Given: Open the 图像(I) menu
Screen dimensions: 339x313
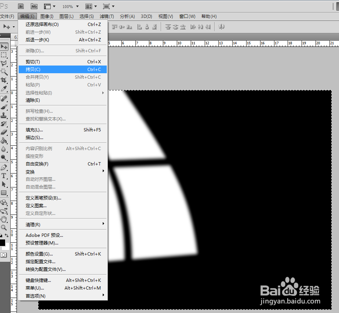Looking at the screenshot, I should tap(47, 16).
